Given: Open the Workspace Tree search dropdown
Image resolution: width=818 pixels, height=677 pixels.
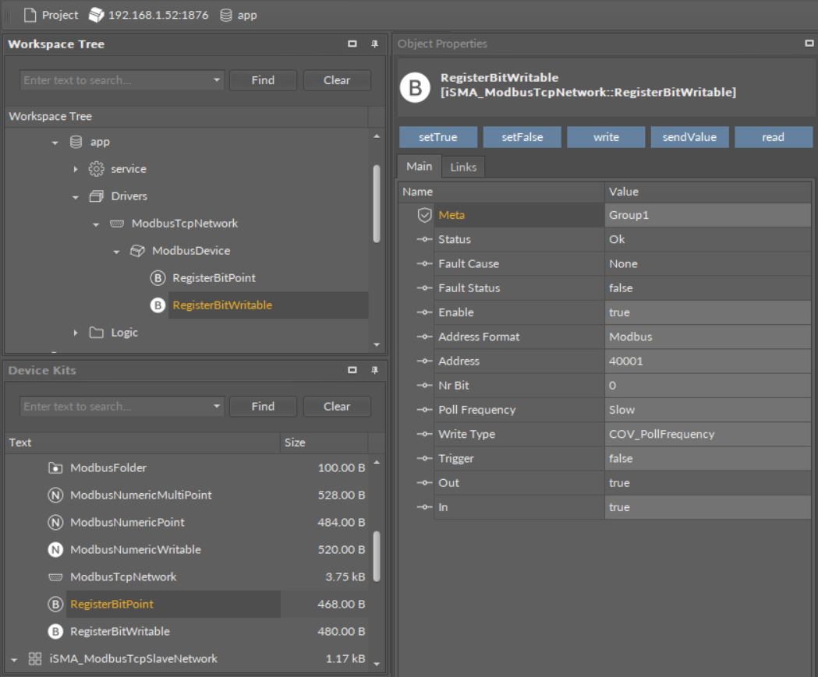Looking at the screenshot, I should pos(216,80).
